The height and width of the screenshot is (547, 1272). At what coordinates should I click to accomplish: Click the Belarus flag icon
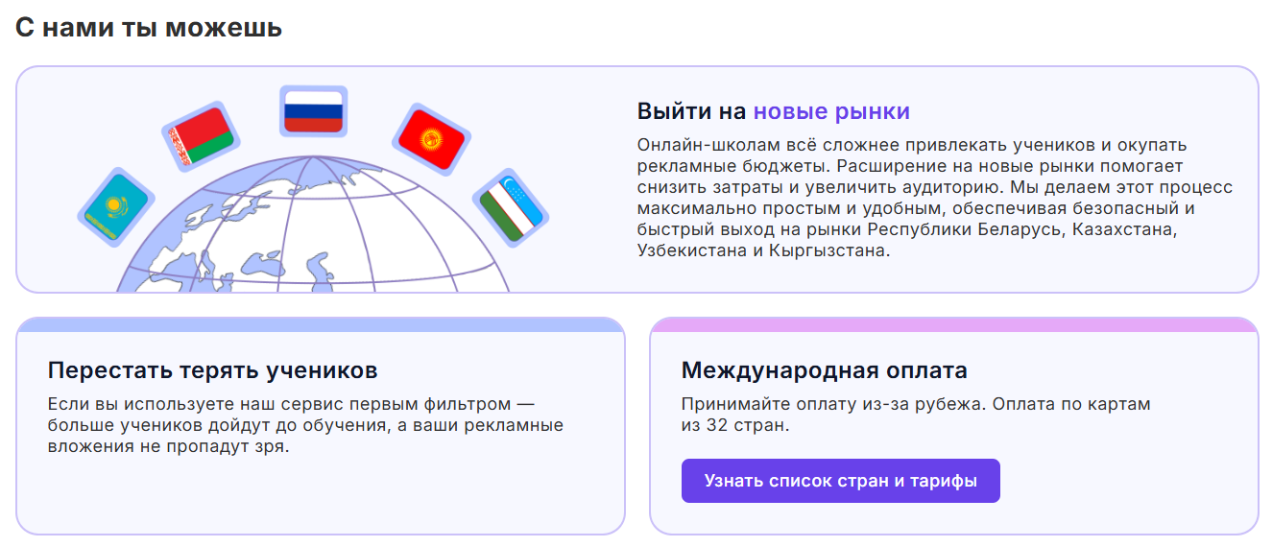click(201, 138)
